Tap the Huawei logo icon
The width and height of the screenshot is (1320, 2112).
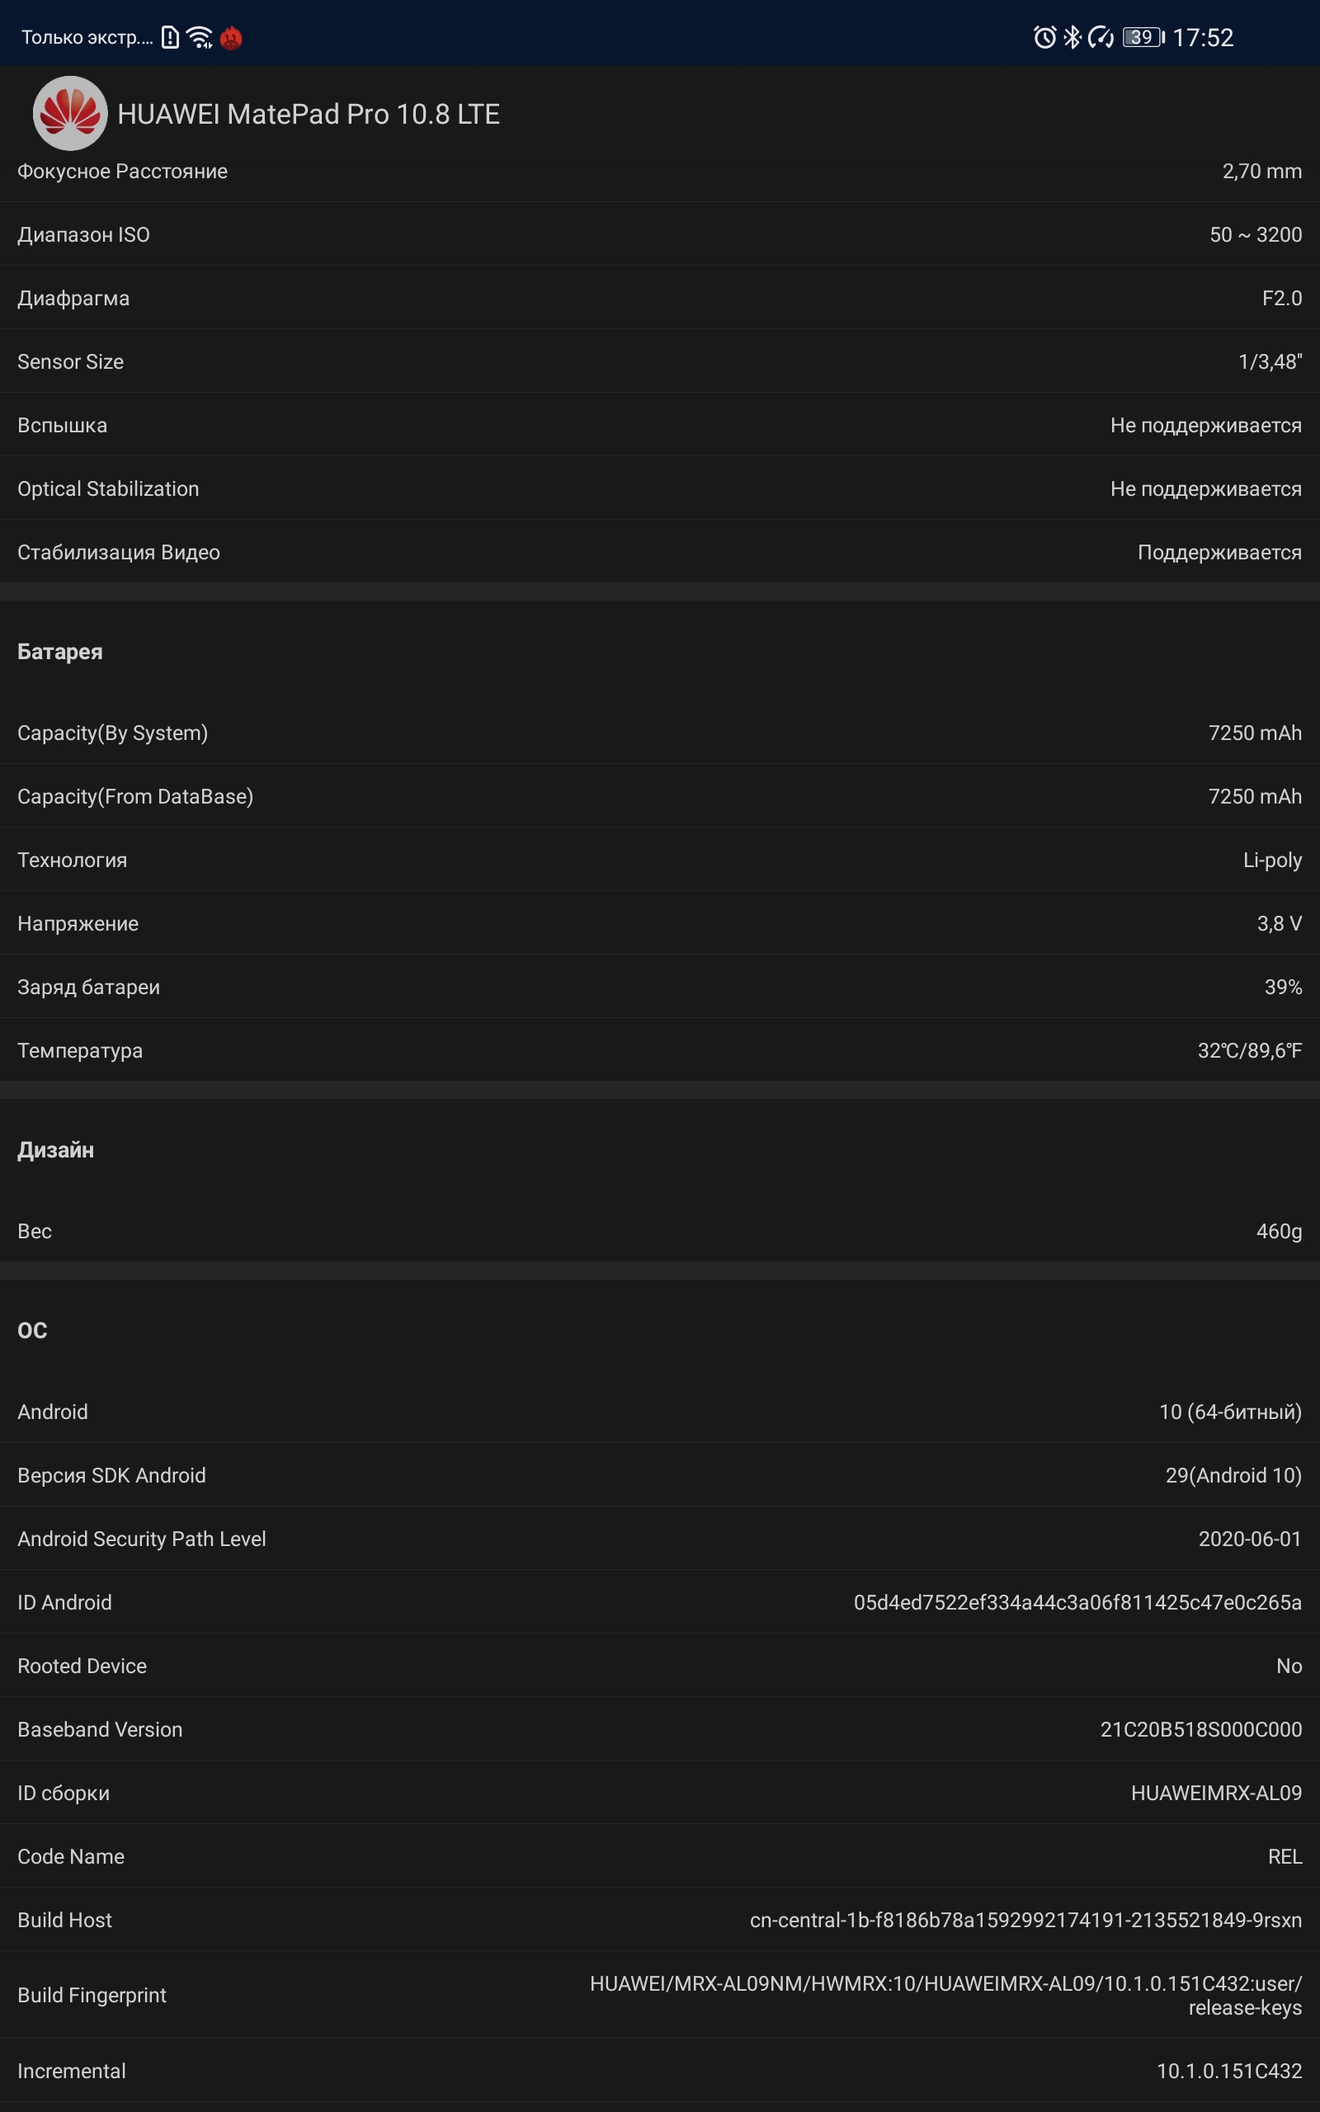pyautogui.click(x=70, y=114)
